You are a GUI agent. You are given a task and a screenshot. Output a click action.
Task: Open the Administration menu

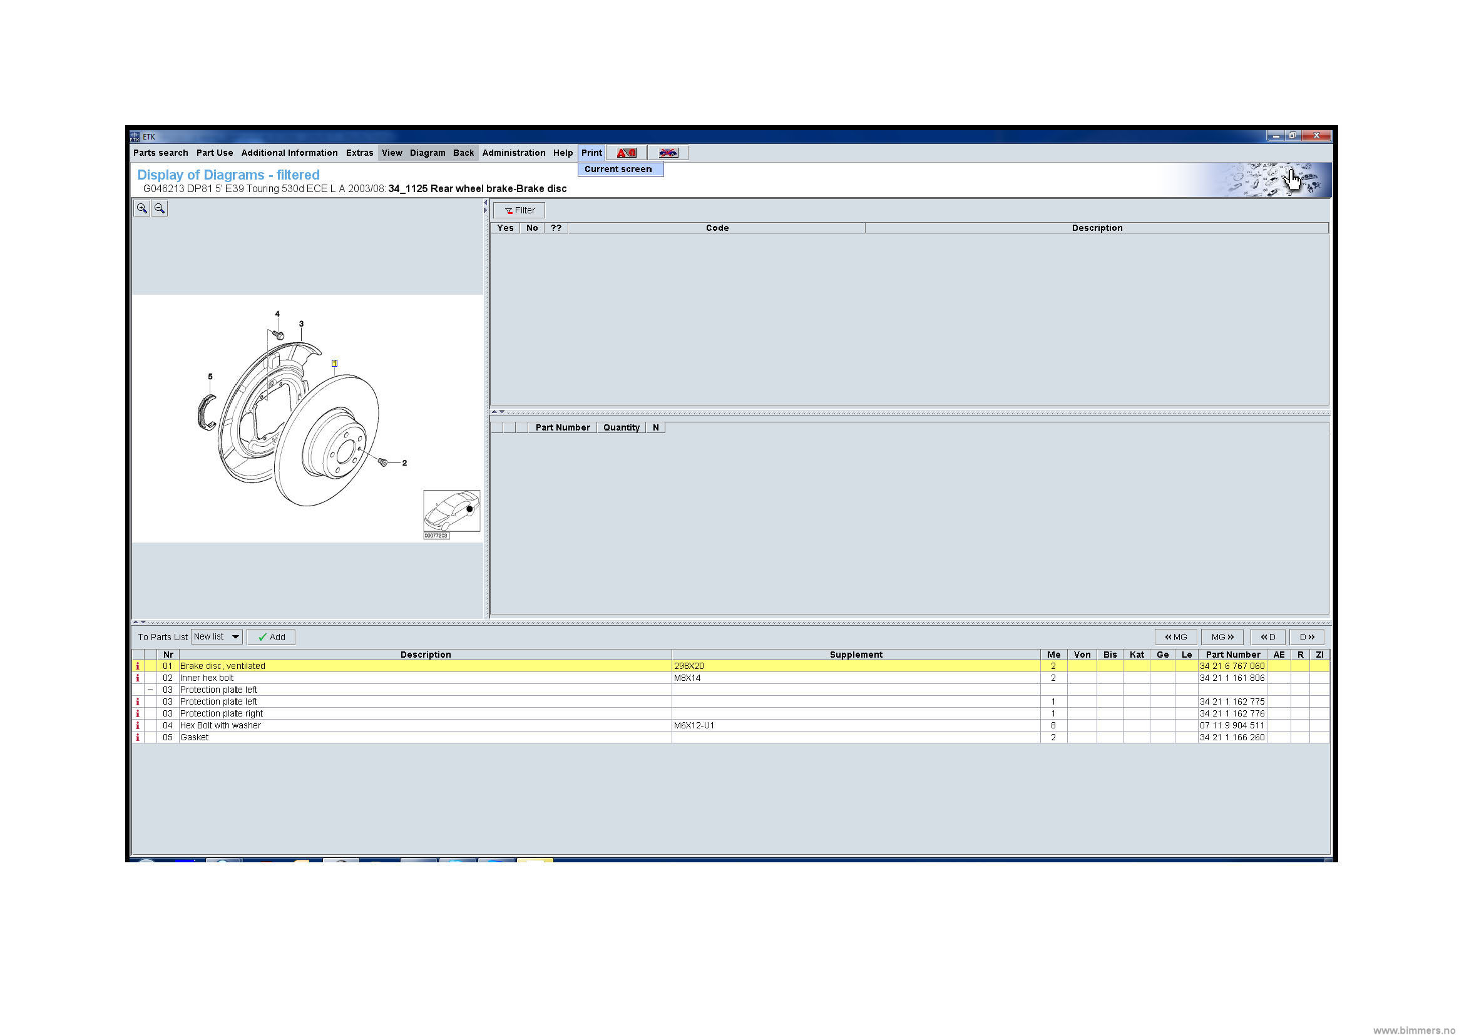[x=514, y=153]
